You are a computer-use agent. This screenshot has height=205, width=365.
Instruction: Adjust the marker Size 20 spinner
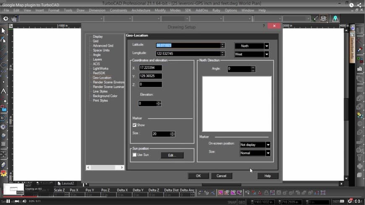coord(172,134)
